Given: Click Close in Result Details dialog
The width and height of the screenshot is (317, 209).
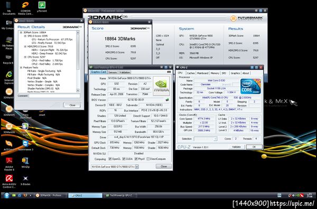Looking at the screenshot, I should click(x=72, y=105).
